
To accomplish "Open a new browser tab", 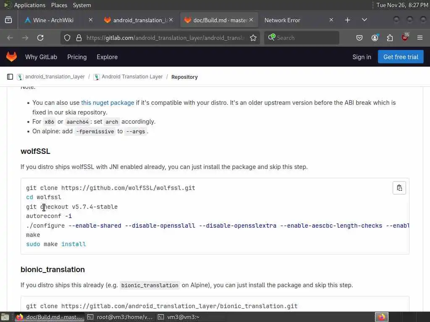I will tap(347, 20).
